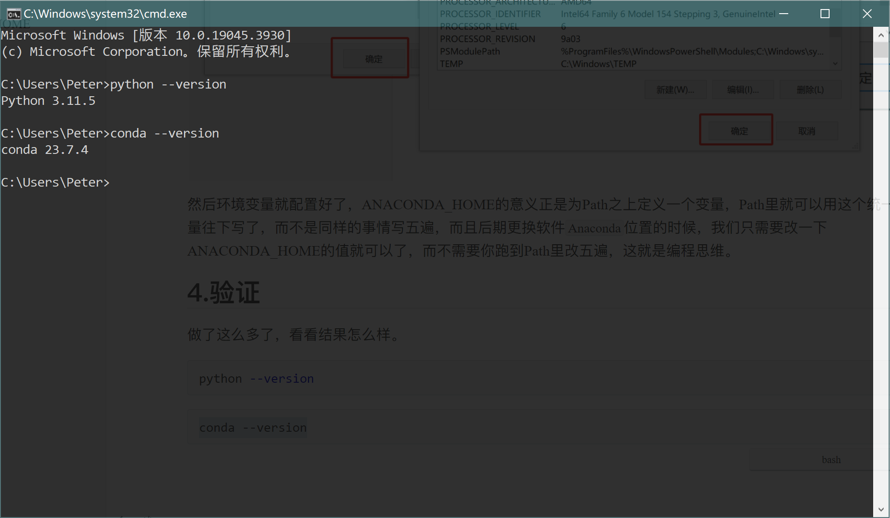Minimize the cmd.exe window

[784, 14]
